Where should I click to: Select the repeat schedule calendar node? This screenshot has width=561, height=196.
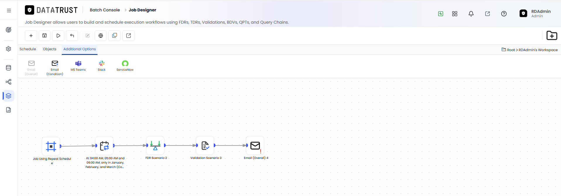click(x=104, y=146)
